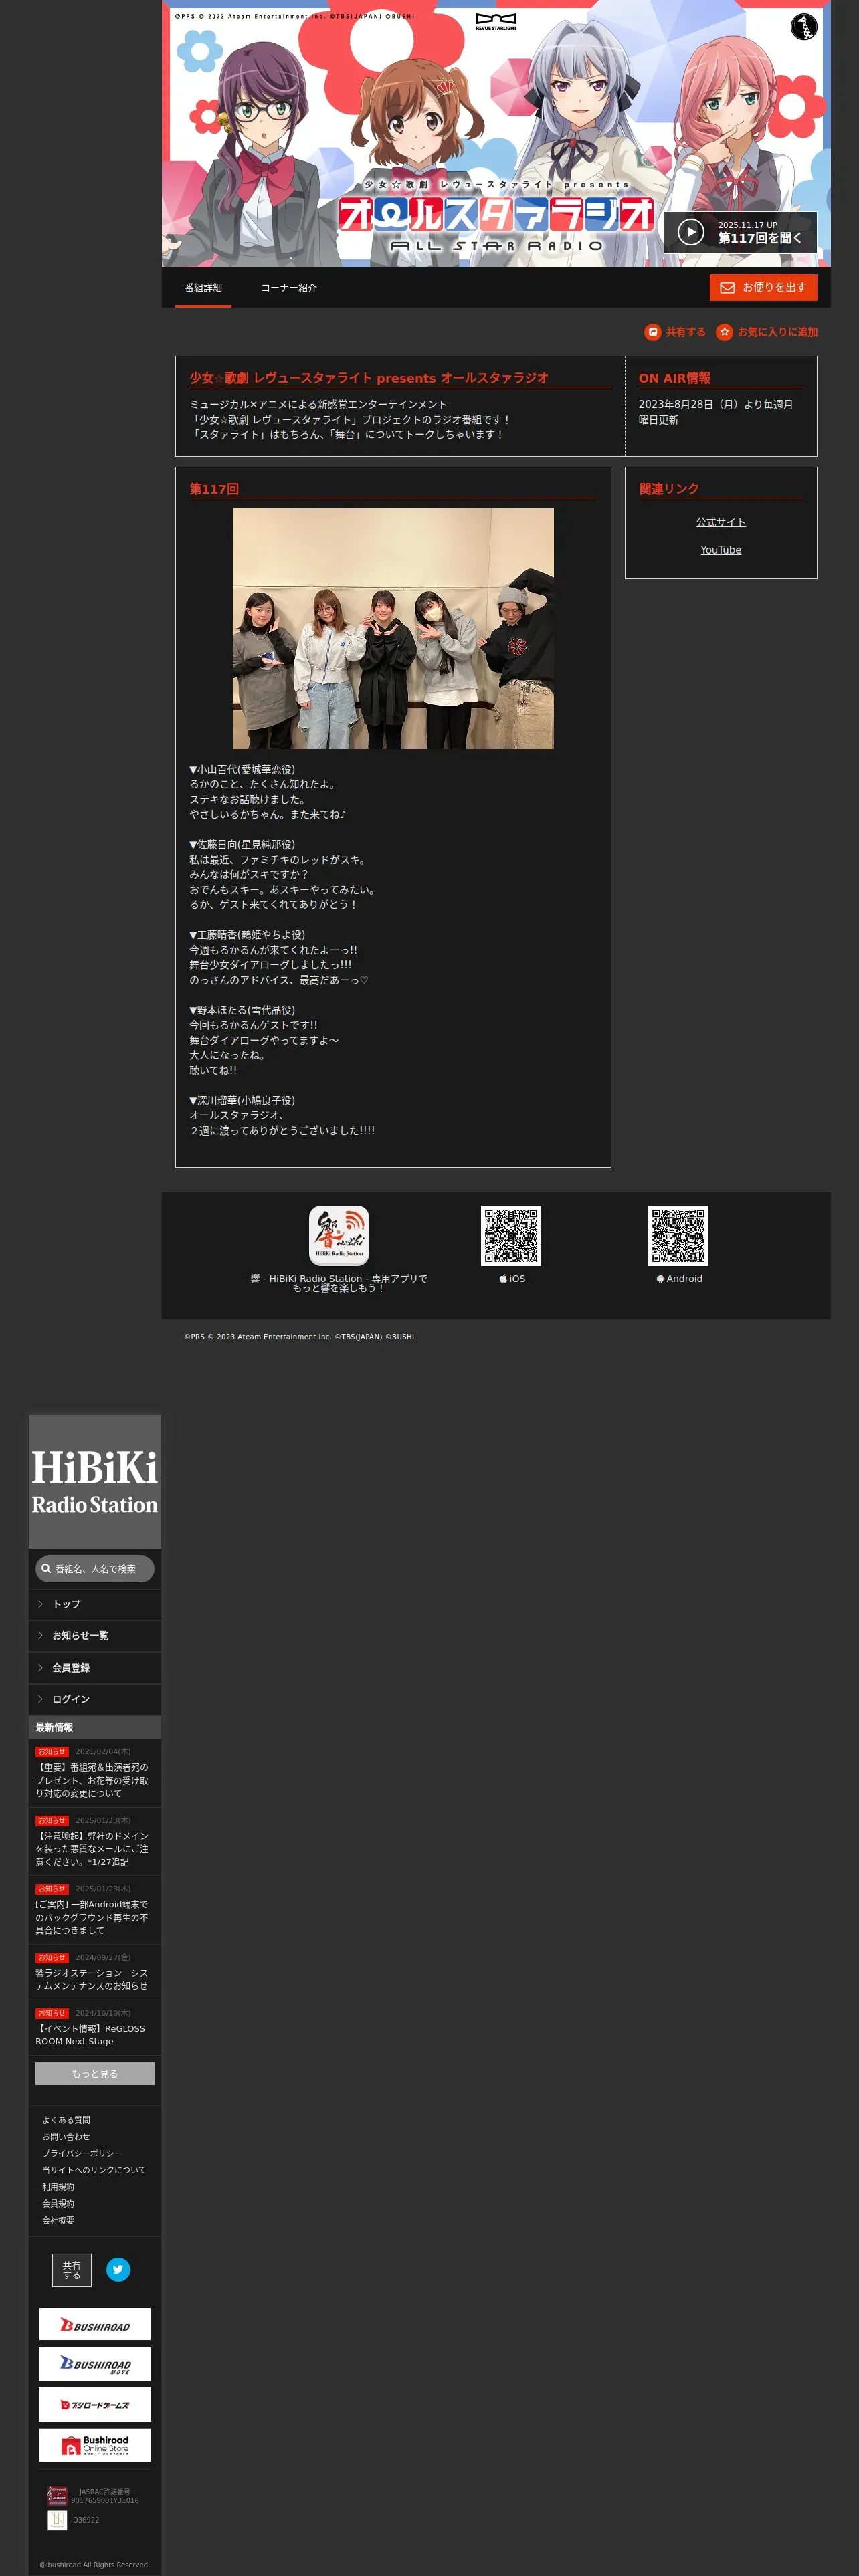The width and height of the screenshot is (859, 2576).
Task: Click the お便りを出す mail button
Action: [764, 288]
